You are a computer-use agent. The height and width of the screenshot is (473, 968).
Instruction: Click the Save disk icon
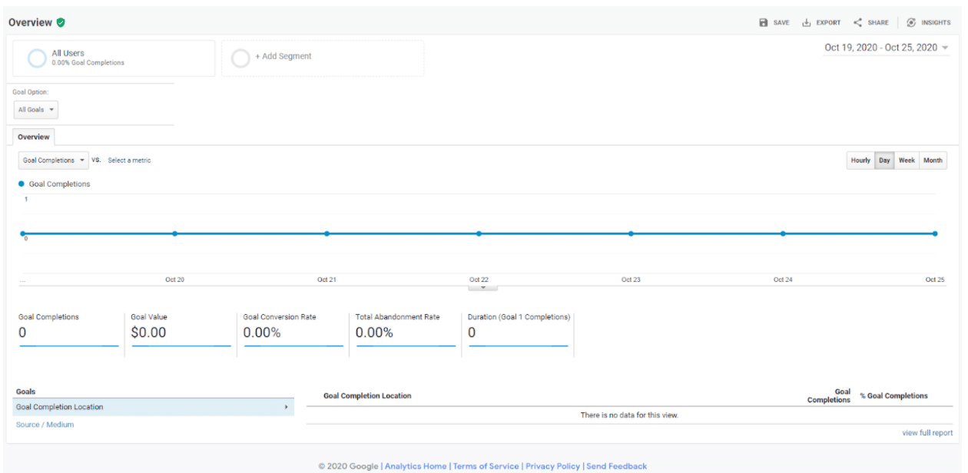pyautogui.click(x=764, y=23)
